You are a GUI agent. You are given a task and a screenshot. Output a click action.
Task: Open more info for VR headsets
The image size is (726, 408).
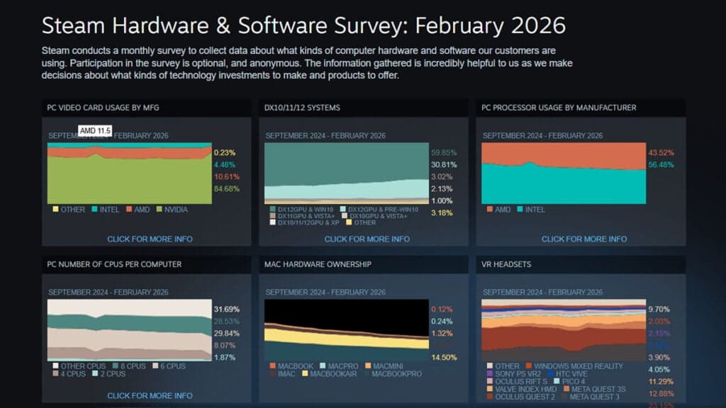583,405
